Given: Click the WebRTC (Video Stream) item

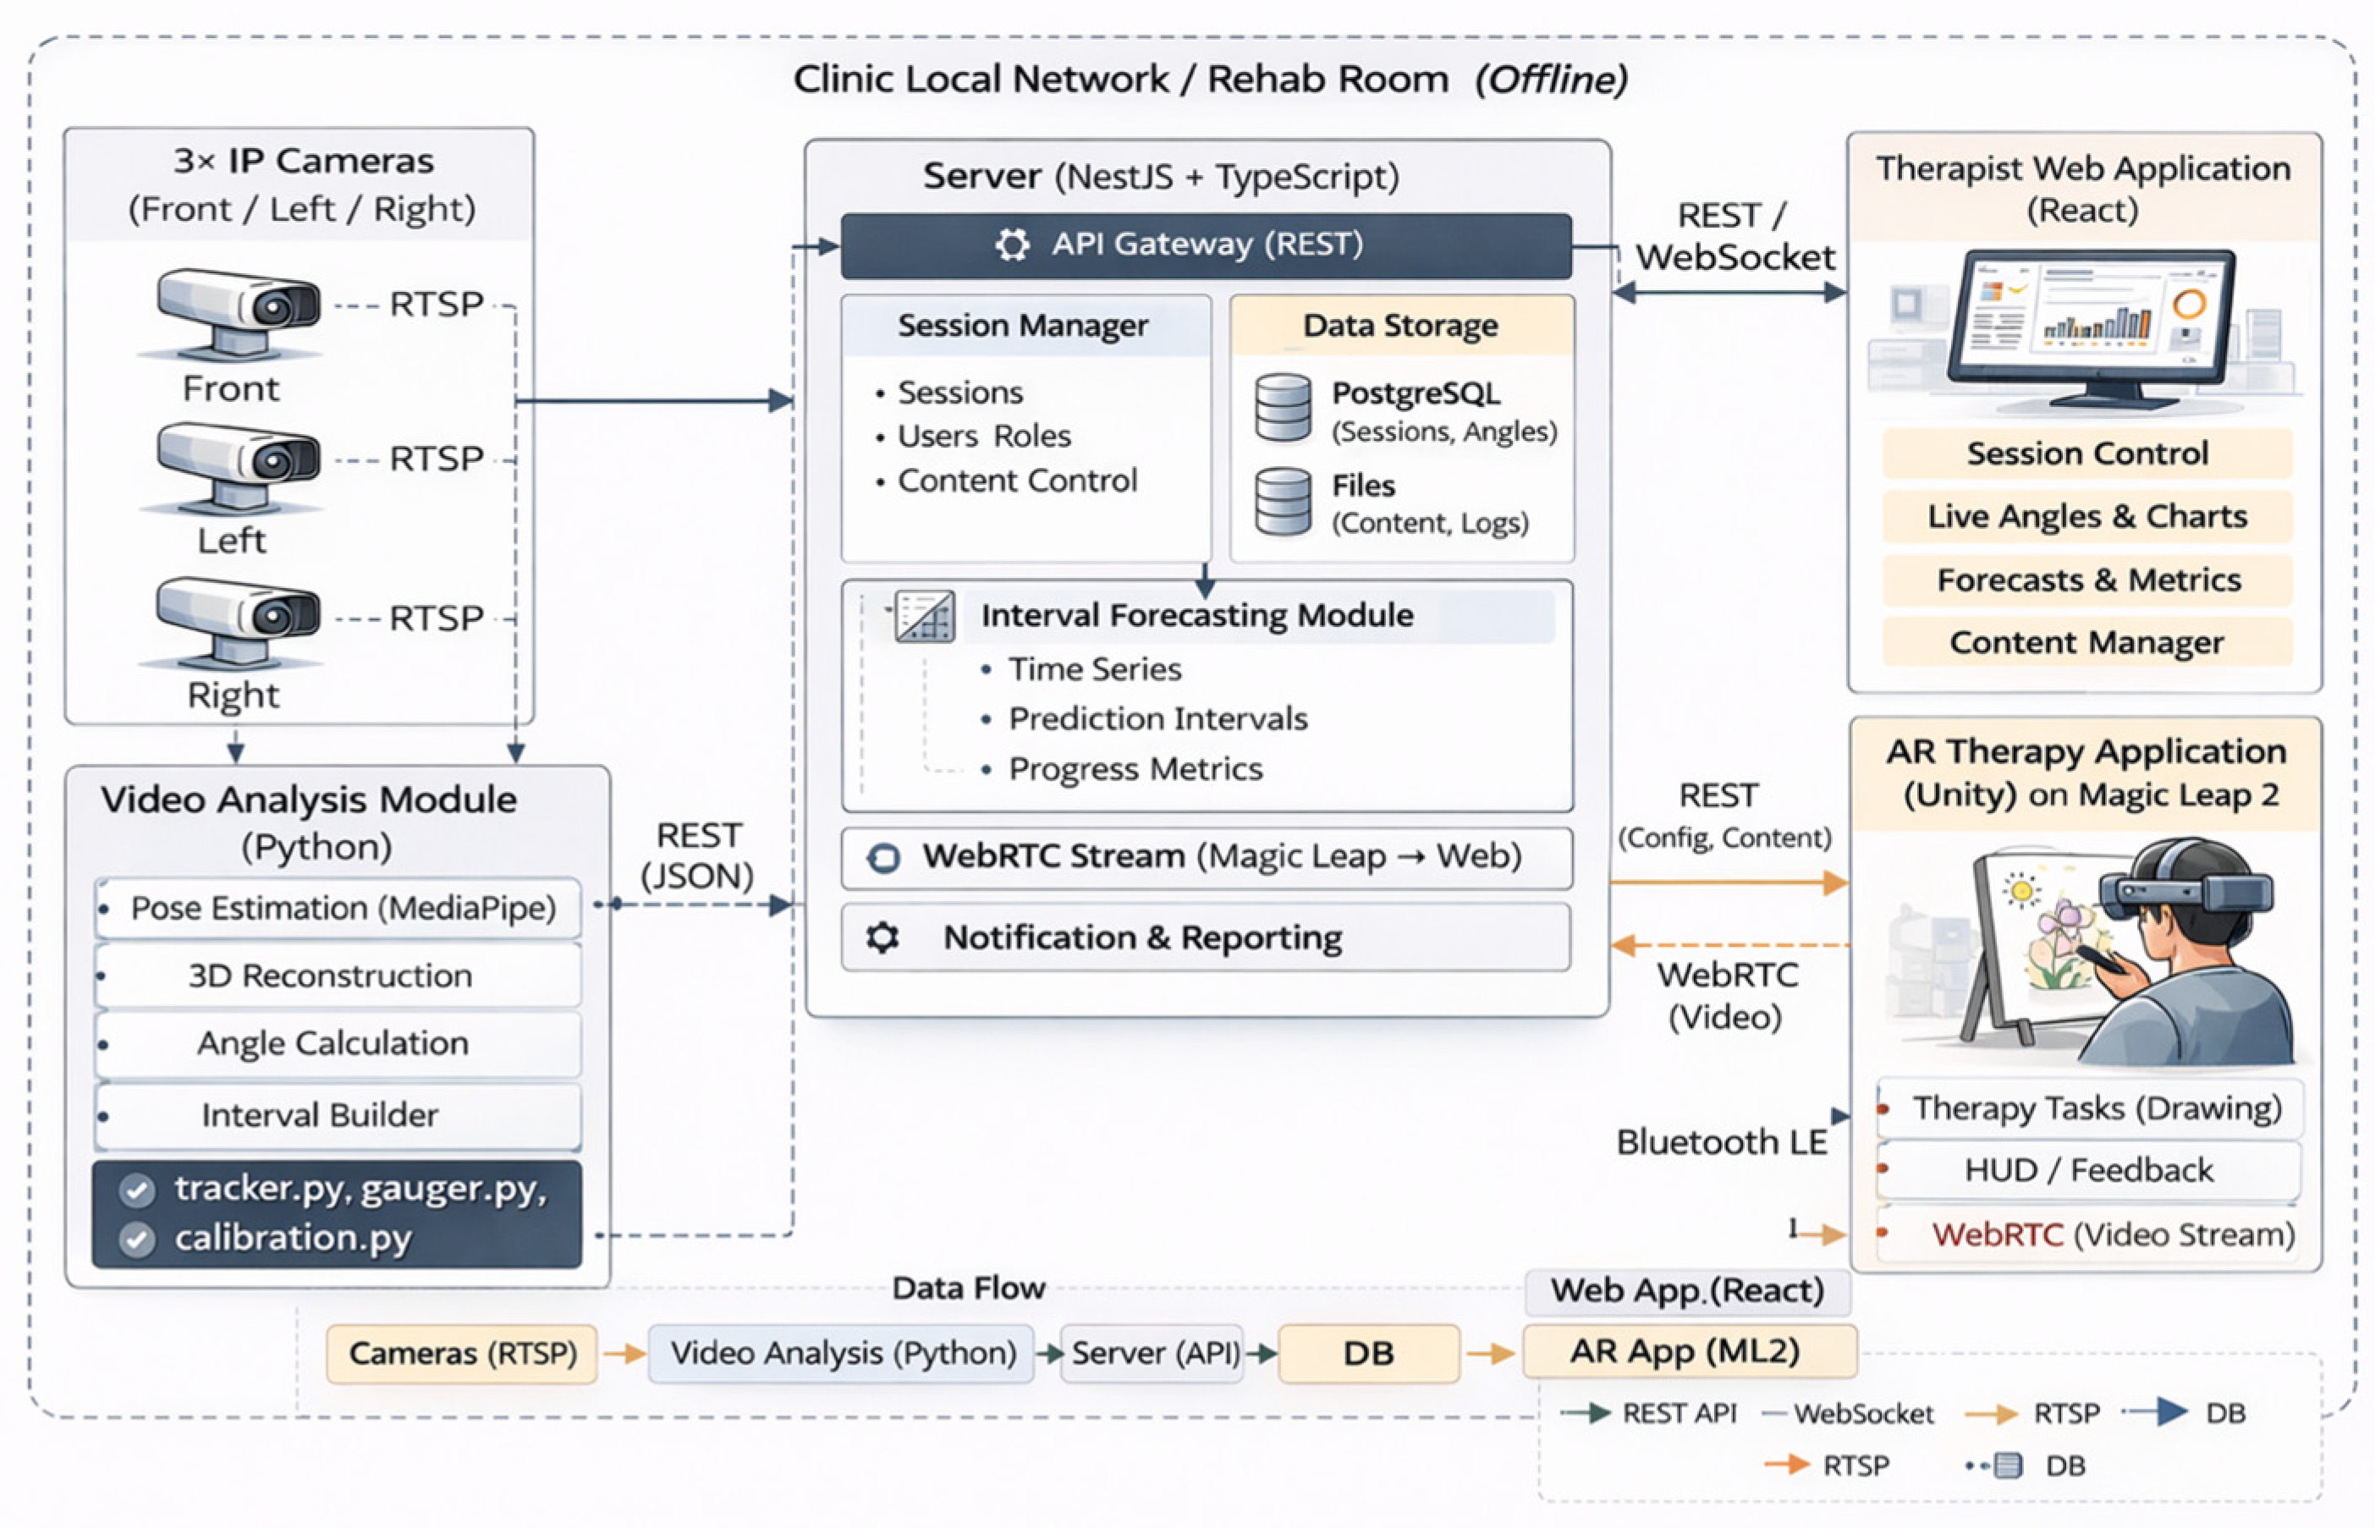Looking at the screenshot, I should (x=2088, y=1235).
